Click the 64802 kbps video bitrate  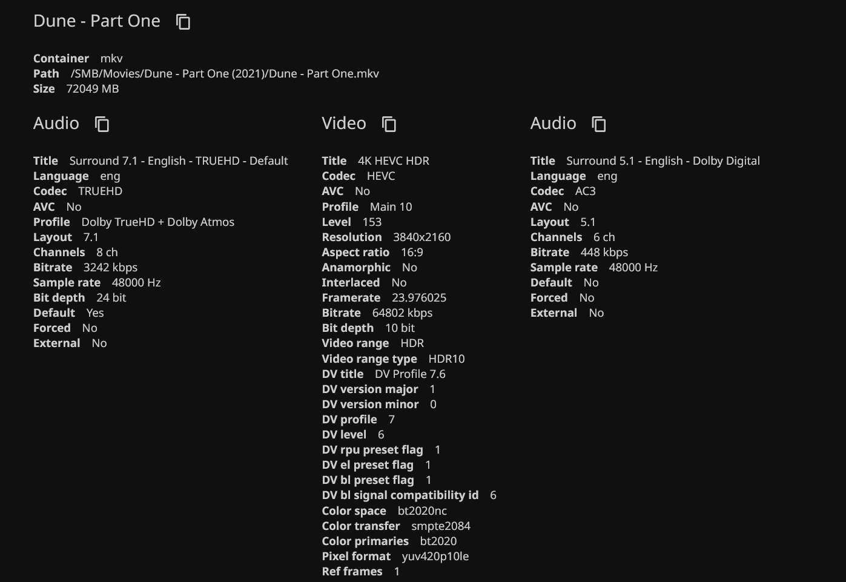402,313
